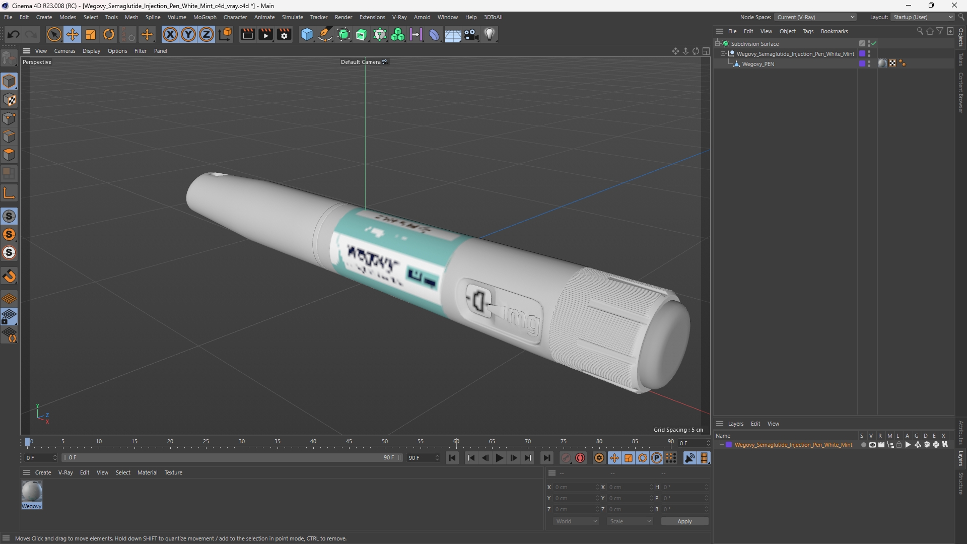
Task: Toggle Y axis lock
Action: (188, 34)
